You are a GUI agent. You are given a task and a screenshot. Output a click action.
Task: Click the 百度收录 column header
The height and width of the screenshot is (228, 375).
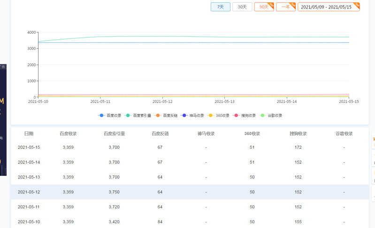click(x=68, y=134)
